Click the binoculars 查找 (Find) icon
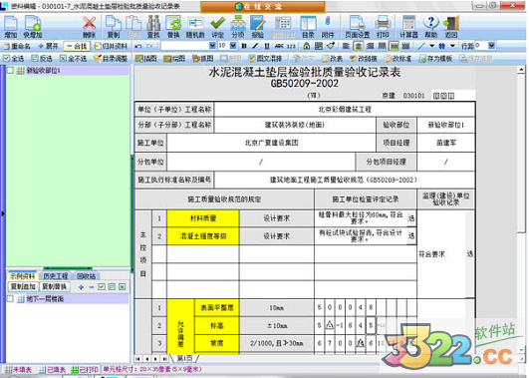The height and width of the screenshot is (378, 529). point(153,27)
